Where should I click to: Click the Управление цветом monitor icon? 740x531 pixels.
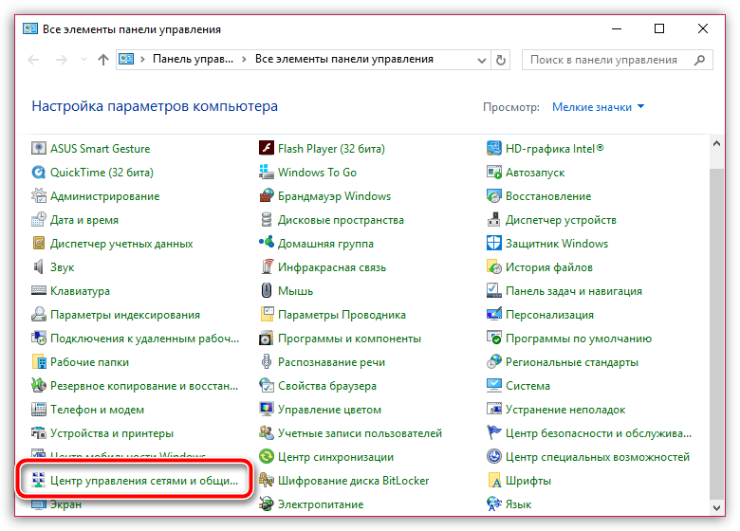[267, 409]
